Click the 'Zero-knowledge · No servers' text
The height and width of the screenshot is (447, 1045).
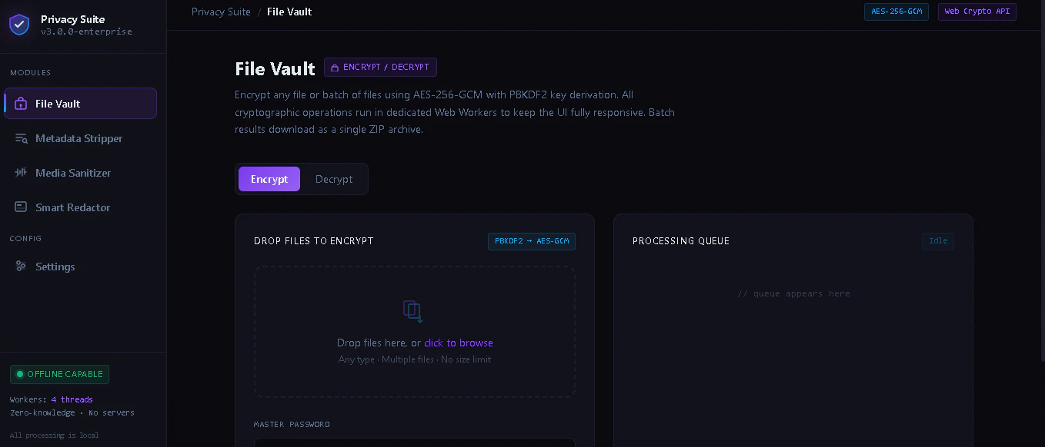[x=72, y=413]
